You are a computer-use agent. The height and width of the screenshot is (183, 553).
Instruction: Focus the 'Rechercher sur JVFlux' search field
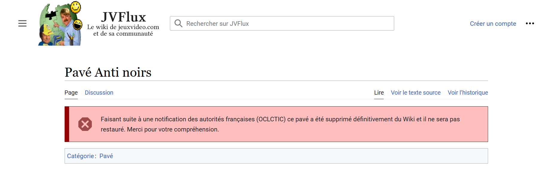(x=287, y=23)
